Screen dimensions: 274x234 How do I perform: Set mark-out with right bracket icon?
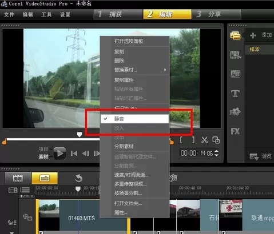[x=193, y=140]
